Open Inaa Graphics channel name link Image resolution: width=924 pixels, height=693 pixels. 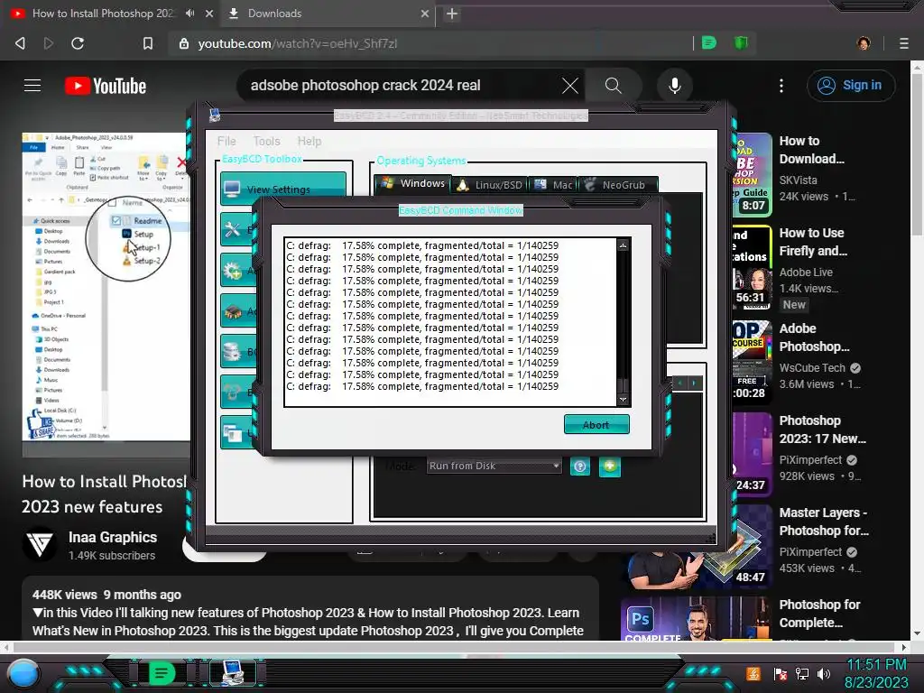[113, 538]
